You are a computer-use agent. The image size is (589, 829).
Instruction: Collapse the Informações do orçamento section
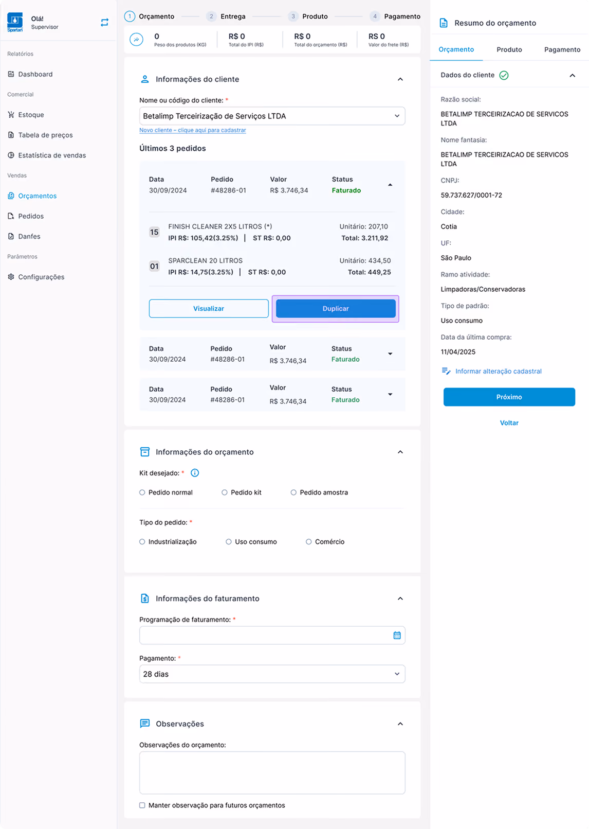[x=400, y=452]
